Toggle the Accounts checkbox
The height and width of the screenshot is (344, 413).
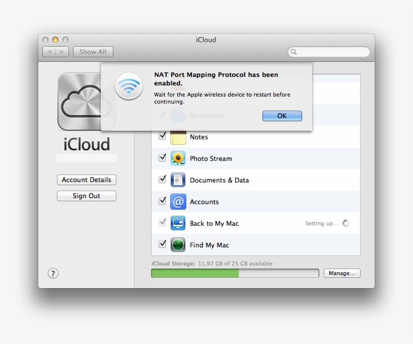(162, 201)
